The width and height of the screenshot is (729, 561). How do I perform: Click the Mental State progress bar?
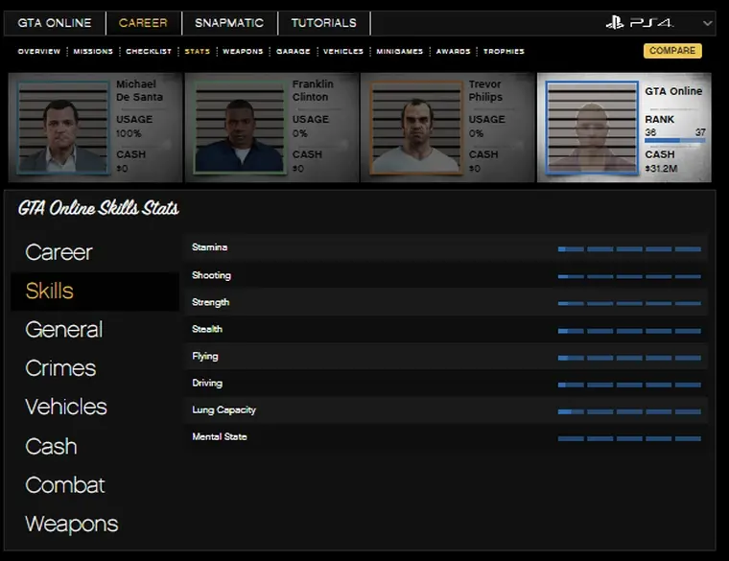[x=629, y=438]
